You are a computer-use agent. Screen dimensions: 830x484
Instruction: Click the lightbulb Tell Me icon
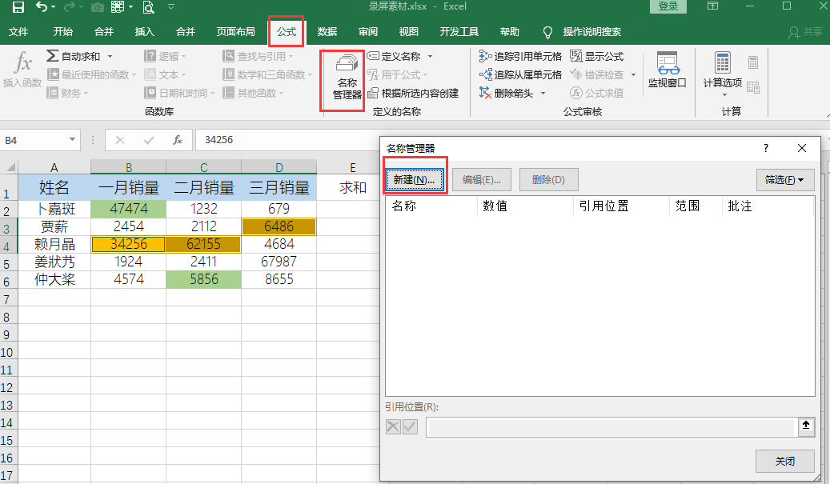(547, 33)
